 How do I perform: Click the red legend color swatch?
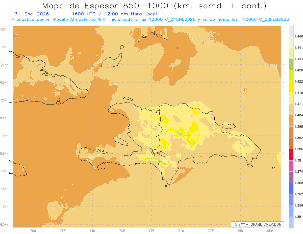click(291, 154)
